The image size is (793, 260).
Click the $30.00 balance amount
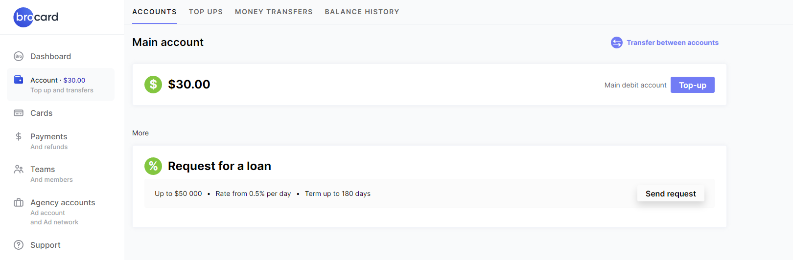[x=189, y=85]
